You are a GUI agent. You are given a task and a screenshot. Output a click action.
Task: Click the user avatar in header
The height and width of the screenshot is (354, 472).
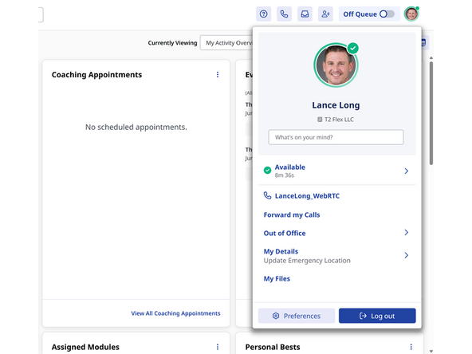tap(411, 14)
